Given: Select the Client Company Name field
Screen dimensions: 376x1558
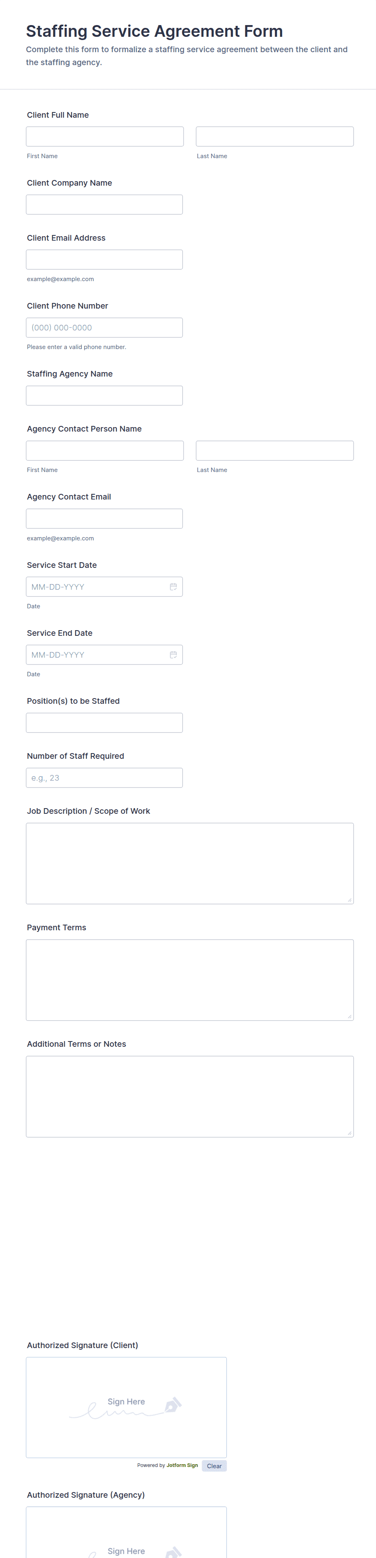Looking at the screenshot, I should pyautogui.click(x=104, y=204).
